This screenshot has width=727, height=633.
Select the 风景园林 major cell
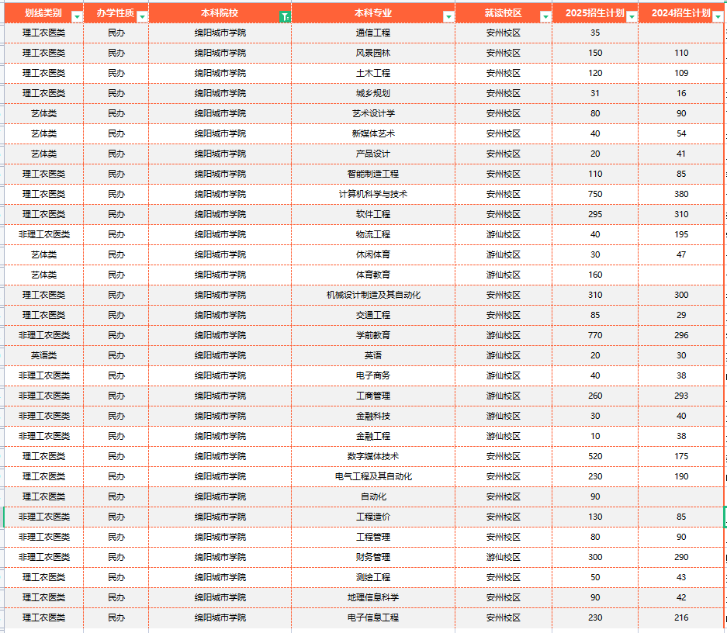[373, 53]
